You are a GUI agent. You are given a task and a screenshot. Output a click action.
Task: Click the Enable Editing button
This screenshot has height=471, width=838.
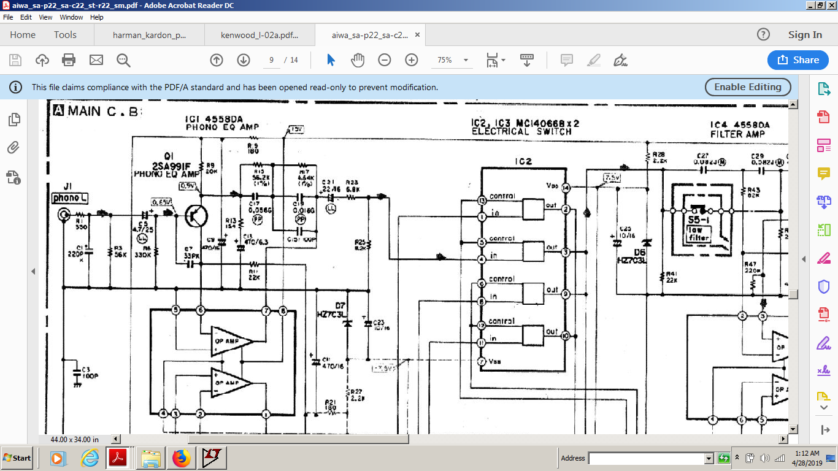(x=748, y=87)
